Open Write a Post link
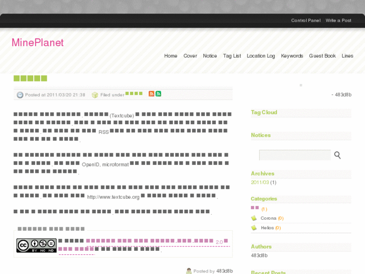The image size is (365, 274). (x=338, y=21)
